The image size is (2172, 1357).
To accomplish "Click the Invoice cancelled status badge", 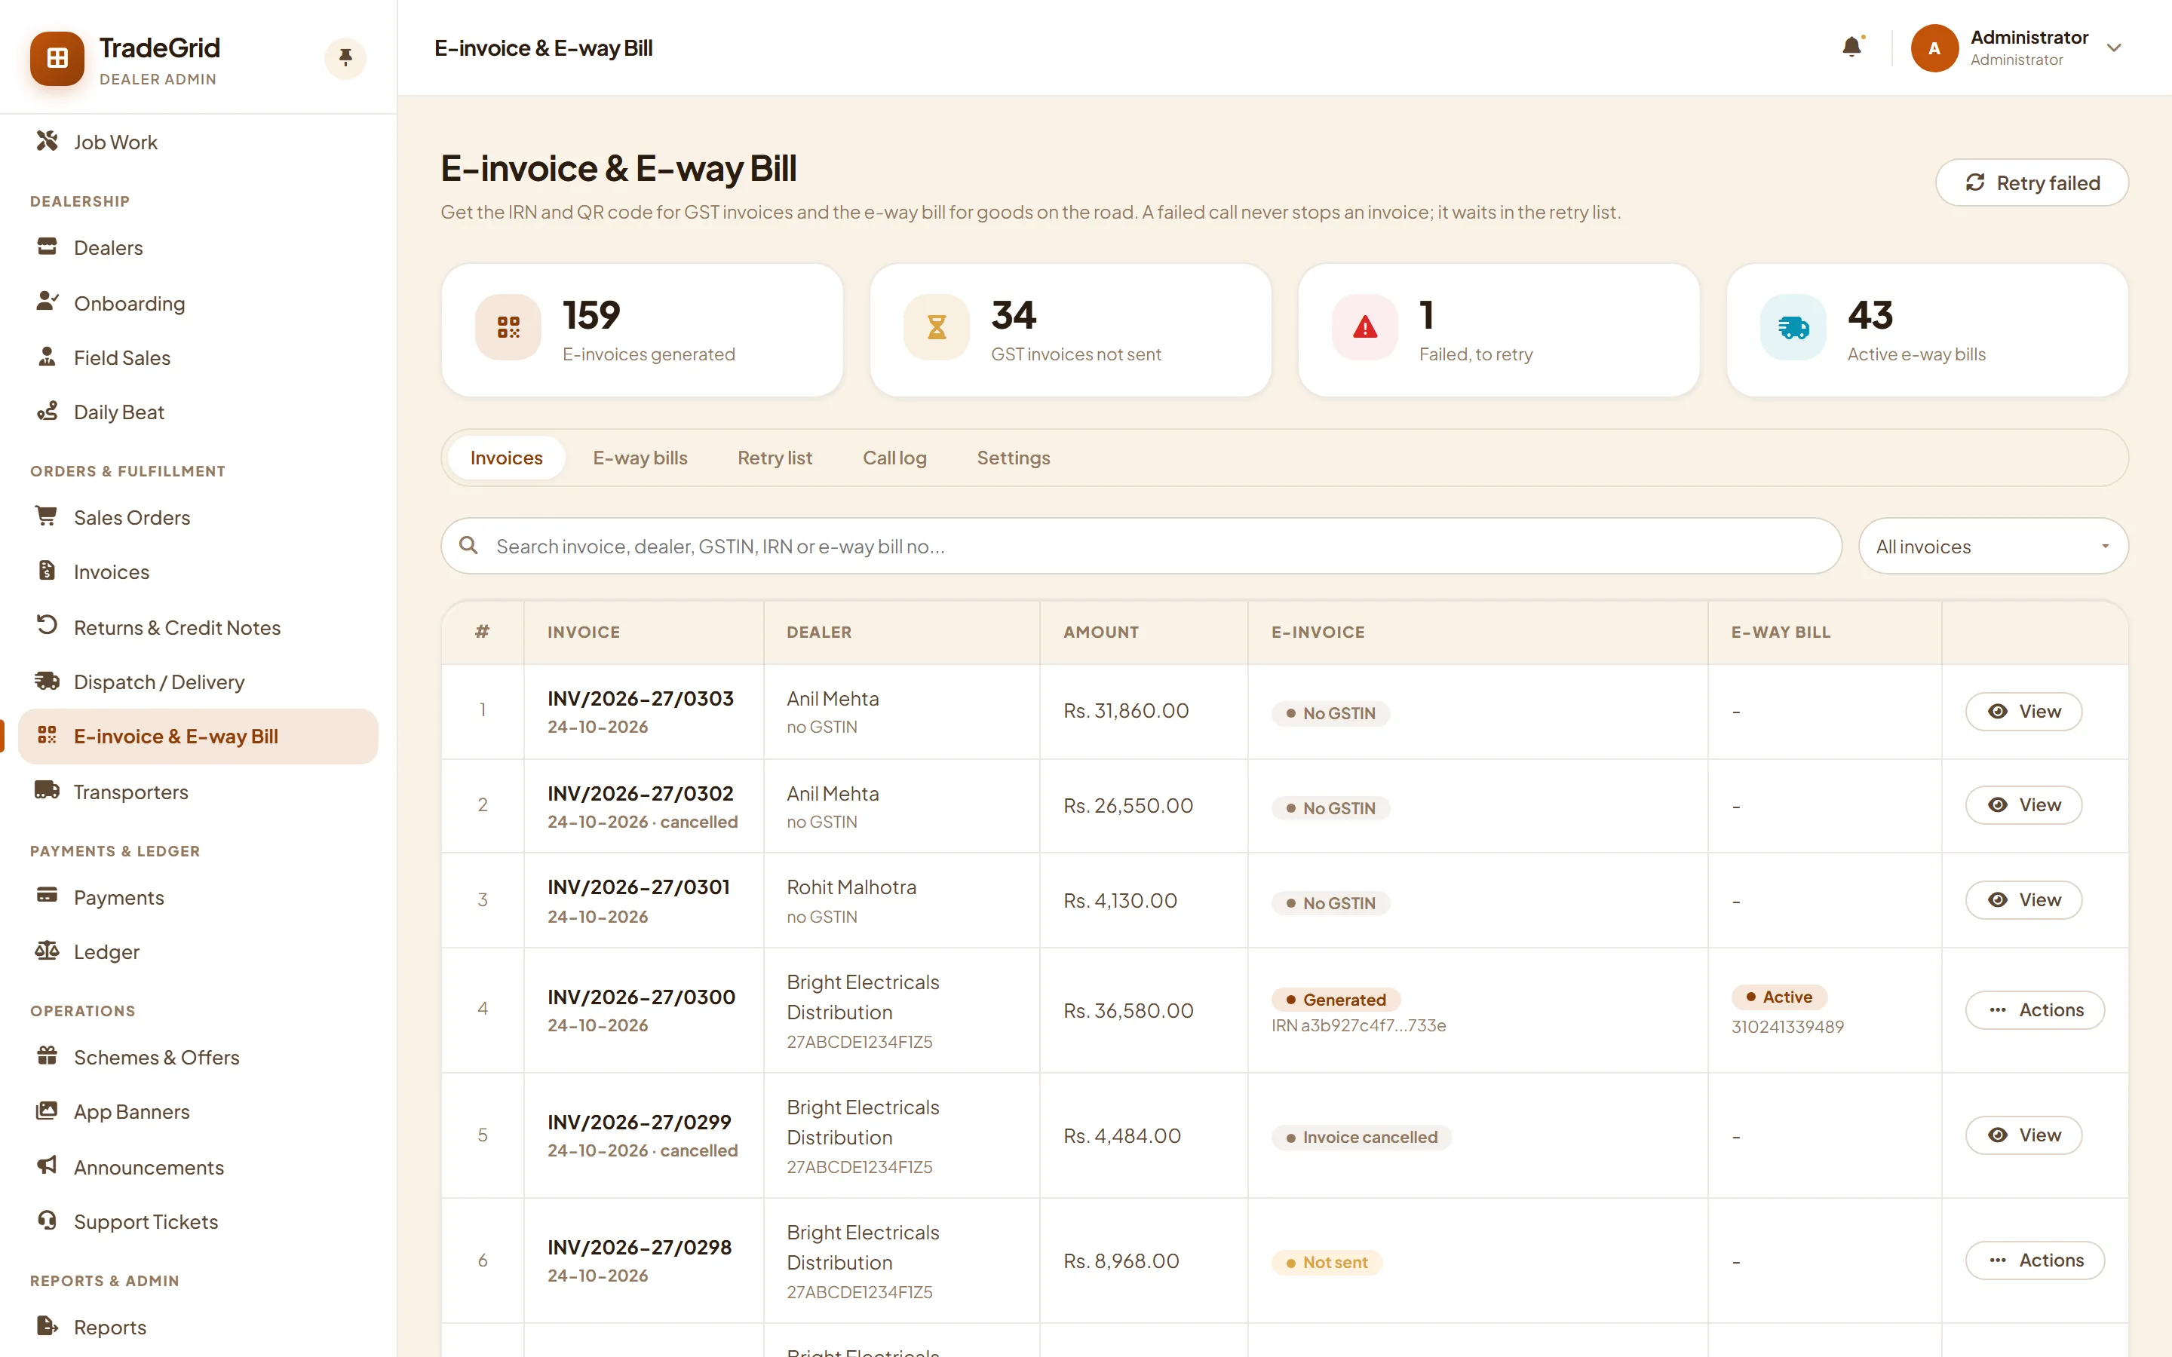I will pos(1361,1137).
